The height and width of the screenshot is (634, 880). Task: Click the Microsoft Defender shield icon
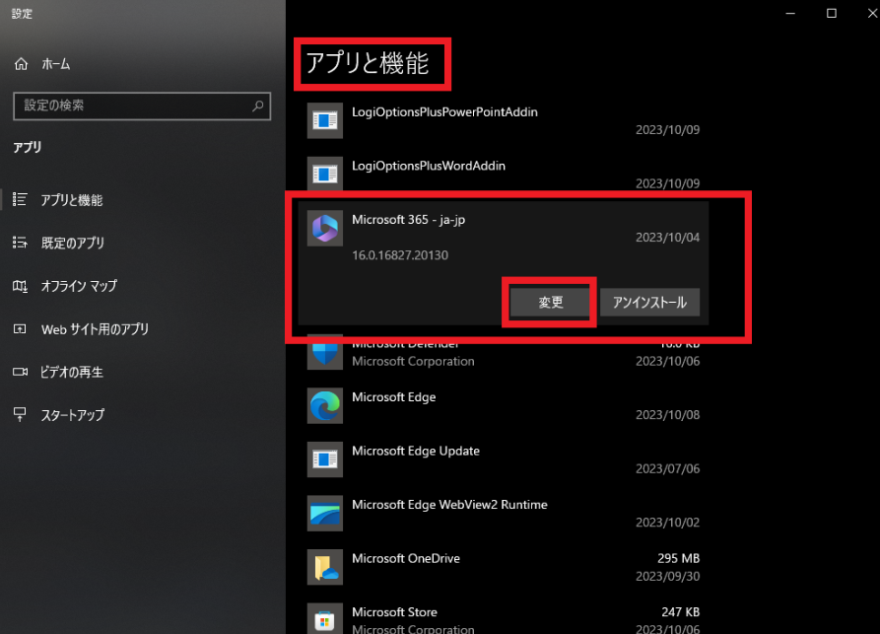pos(325,353)
